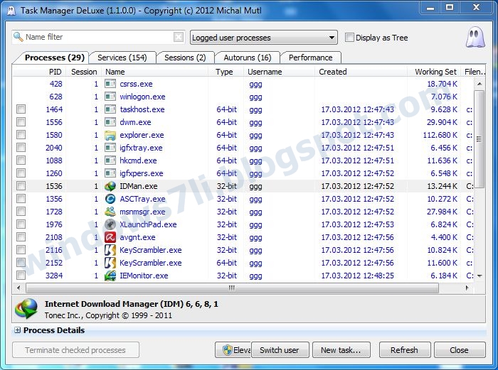The image size is (498, 370).
Task: Click the scroll down arrow of process list
Action: [x=480, y=276]
